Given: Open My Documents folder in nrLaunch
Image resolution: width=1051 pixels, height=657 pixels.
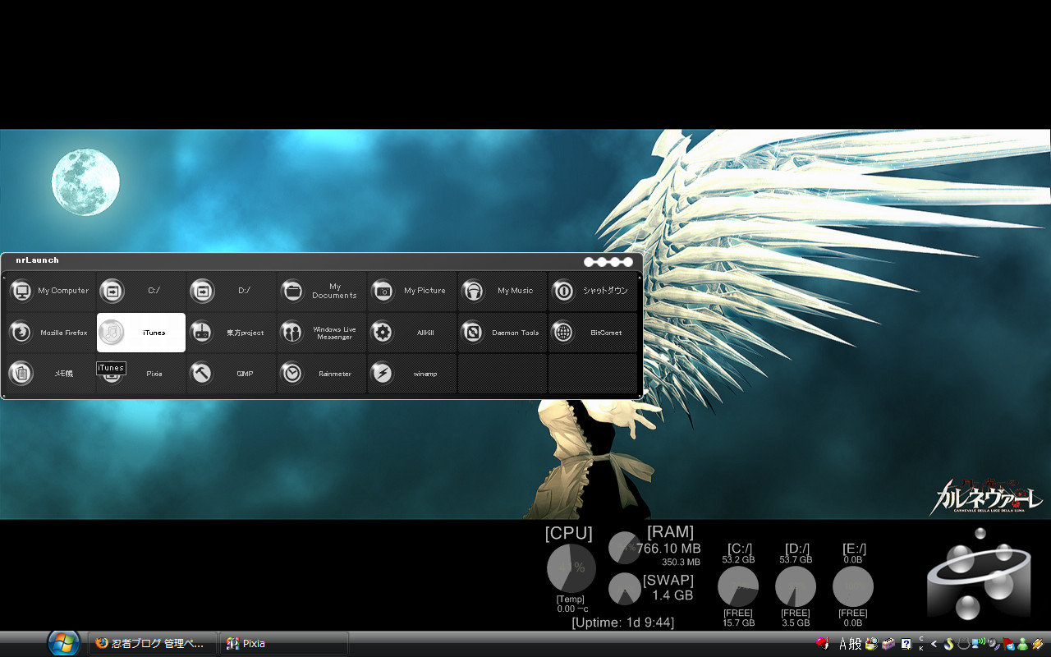Looking at the screenshot, I should (x=322, y=291).
